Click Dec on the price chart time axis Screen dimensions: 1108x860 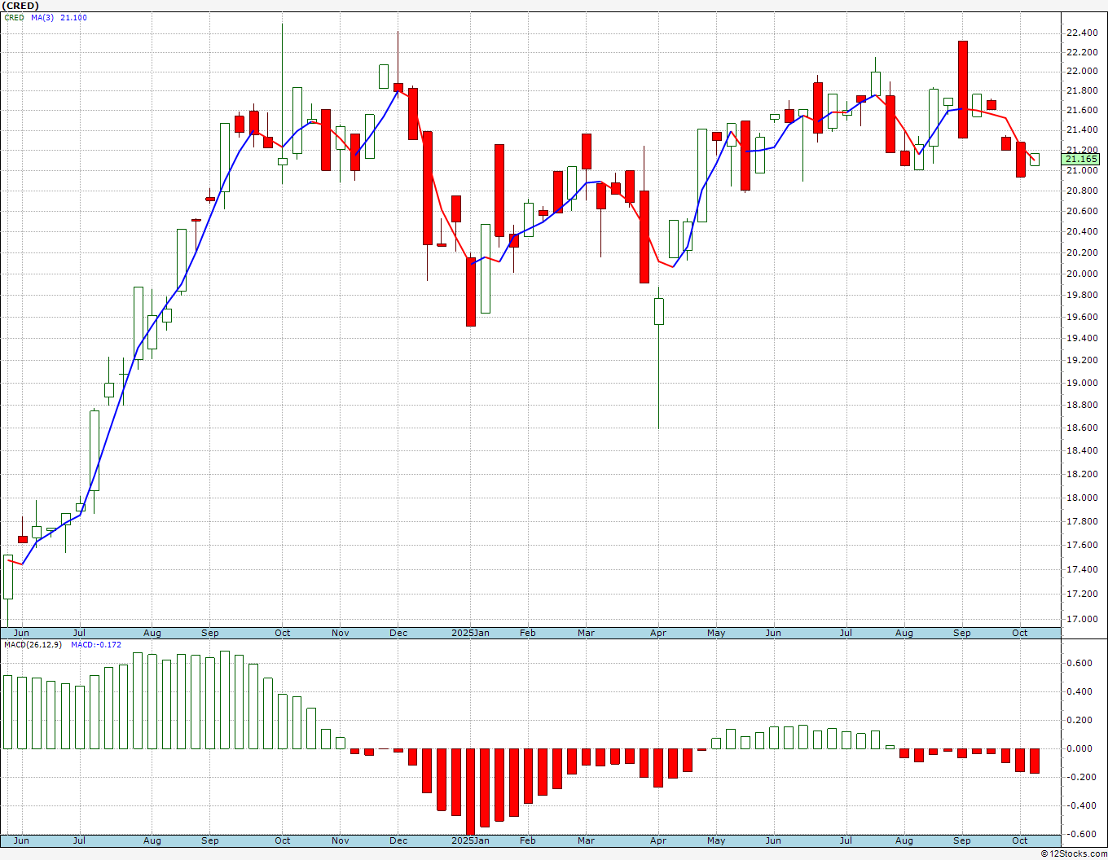[398, 633]
